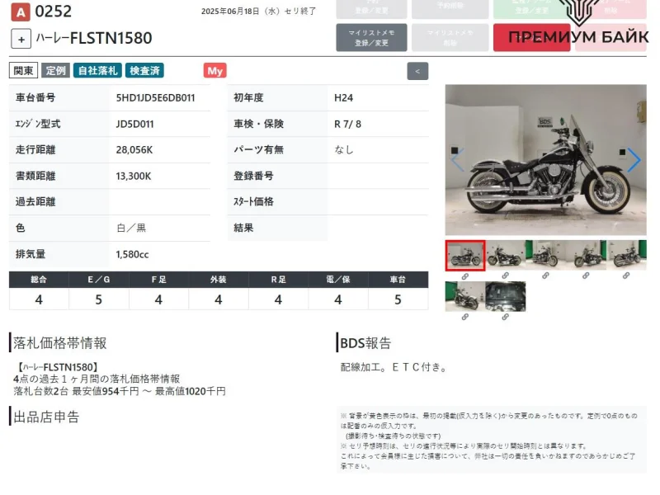Screen dimensions: 660x495
Task: Click link icon under fifth thumbnail
Action: tap(627, 276)
